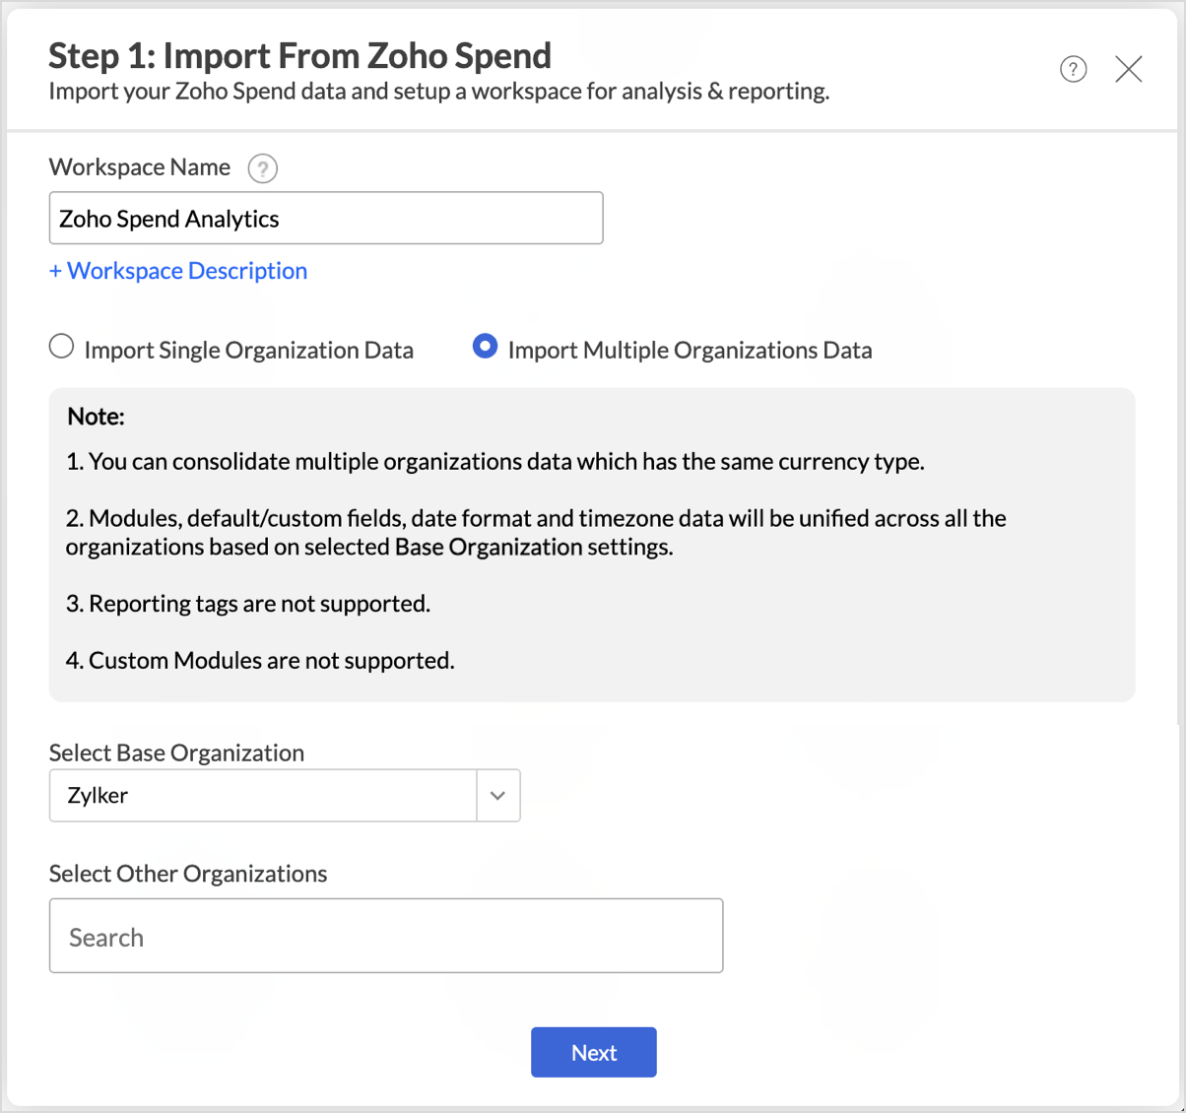Click the 'Workspace Name' field label
The height and width of the screenshot is (1113, 1186).
tap(140, 167)
